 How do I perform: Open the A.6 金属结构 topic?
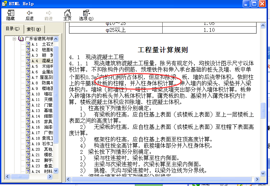(x=42, y=72)
